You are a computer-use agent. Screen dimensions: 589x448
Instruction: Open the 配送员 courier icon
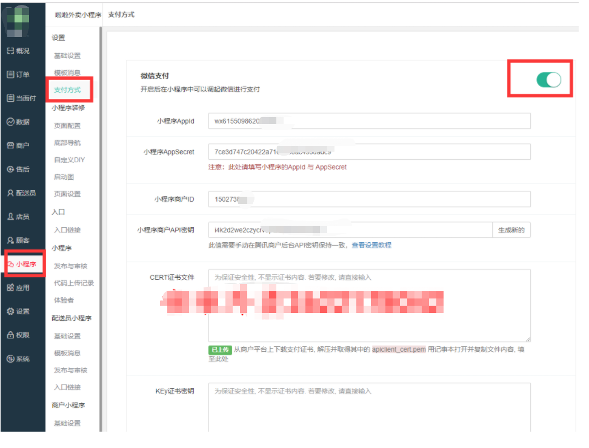[10, 193]
